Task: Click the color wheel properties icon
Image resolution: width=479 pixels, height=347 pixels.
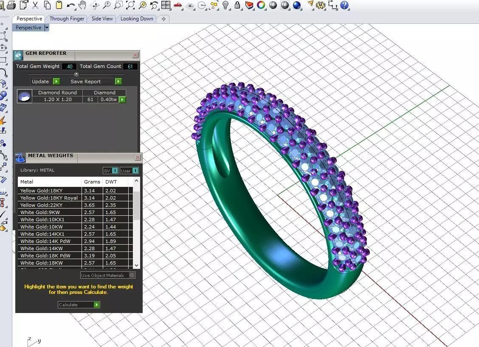Action: 261,5
